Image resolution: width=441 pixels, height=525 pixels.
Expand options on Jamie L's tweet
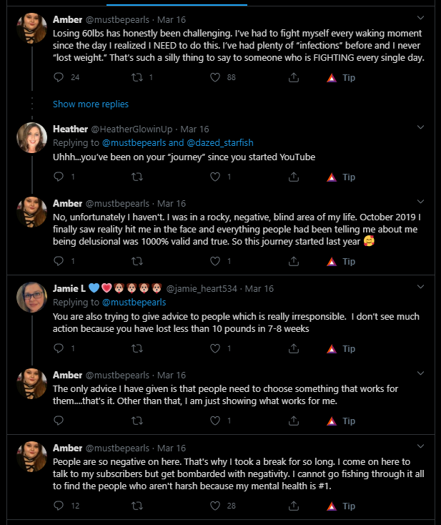[x=420, y=287]
